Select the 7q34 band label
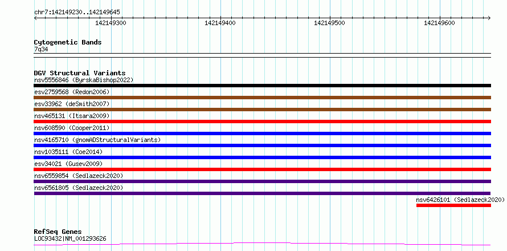The width and height of the screenshot is (507, 251). [41, 50]
